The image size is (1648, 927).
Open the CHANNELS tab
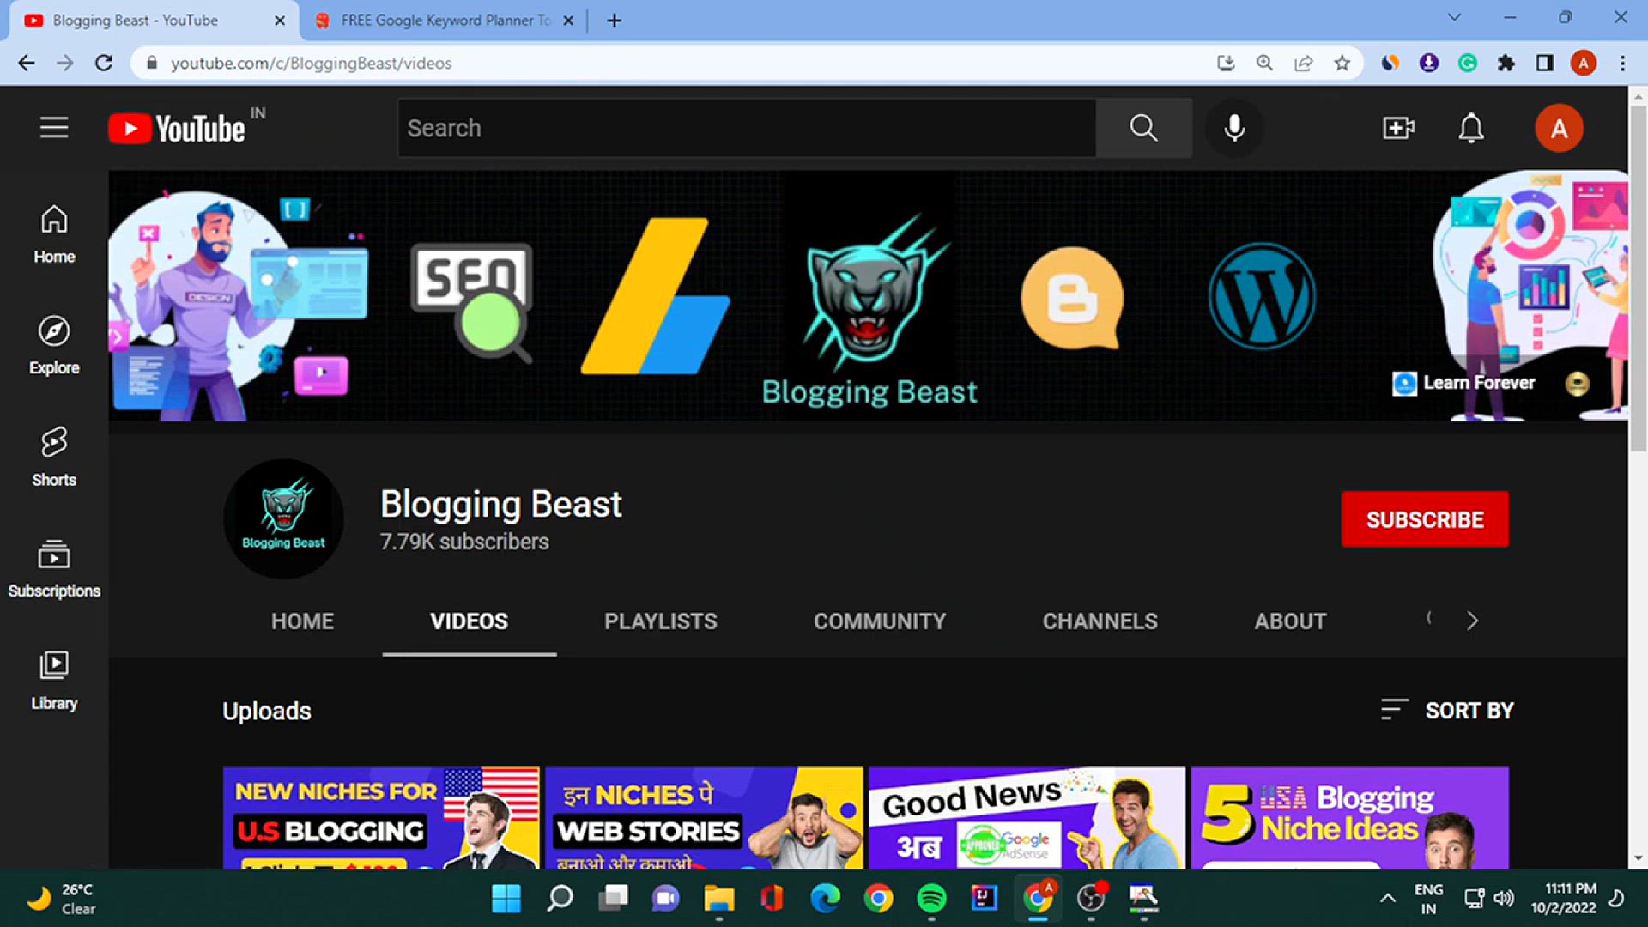[1100, 621]
